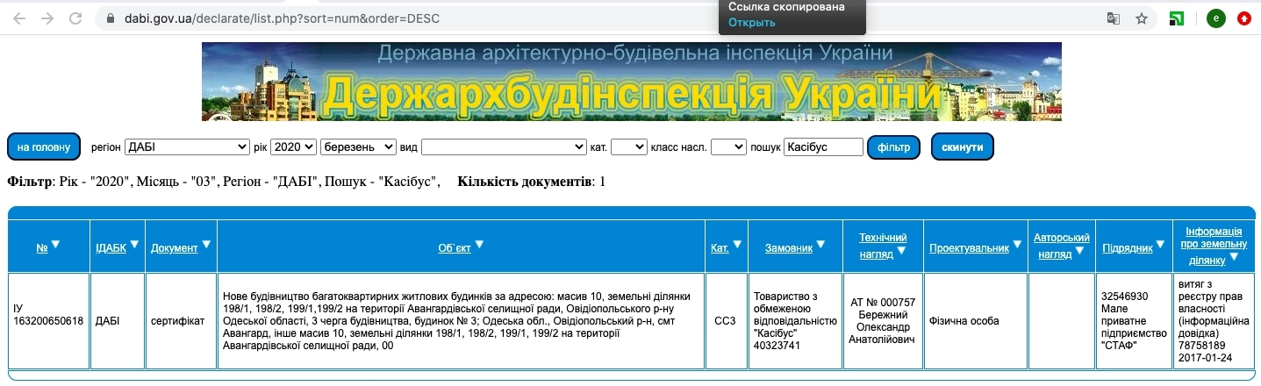Screen dimensions: 1261x386
Task: Reload the page with the refresh icon
Action: pyautogui.click(x=75, y=18)
